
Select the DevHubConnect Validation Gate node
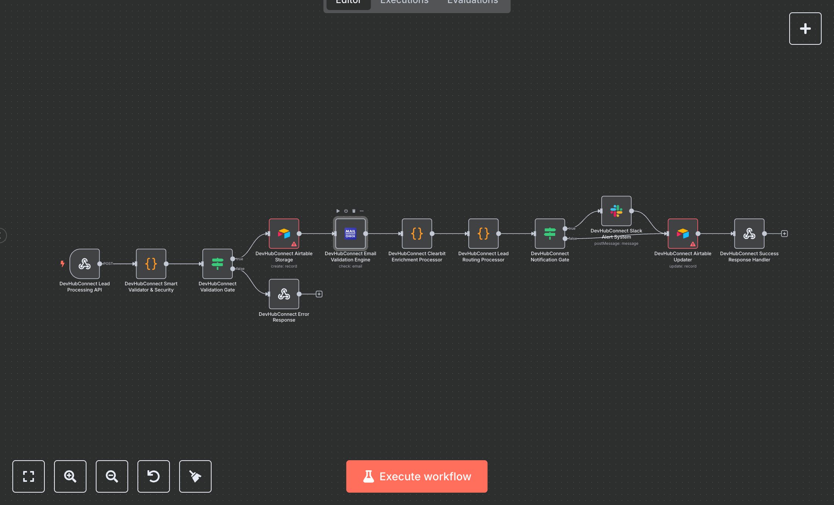217,264
